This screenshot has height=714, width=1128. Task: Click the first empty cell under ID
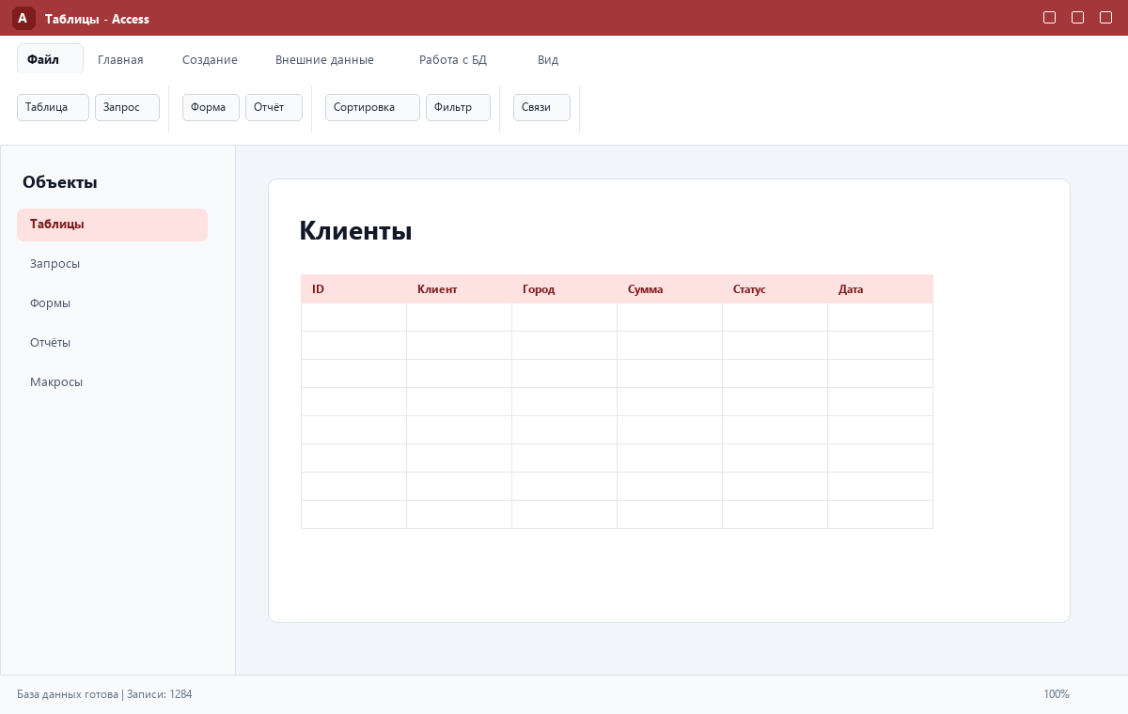click(x=353, y=318)
